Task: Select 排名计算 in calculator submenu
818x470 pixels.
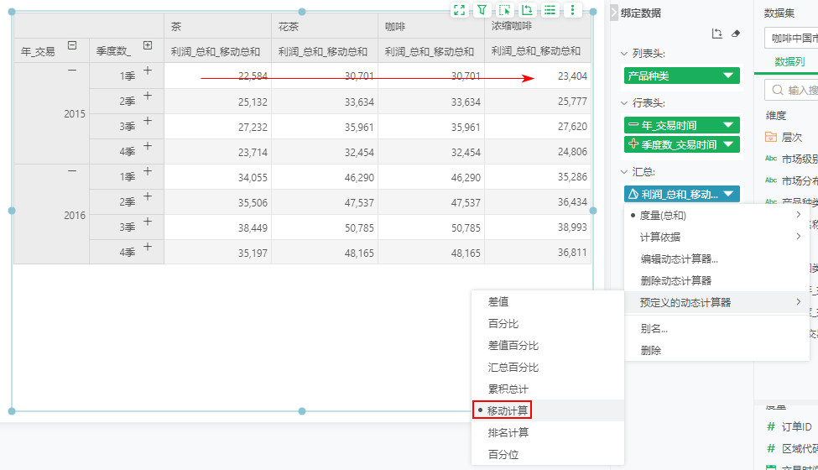Action: tap(548, 432)
